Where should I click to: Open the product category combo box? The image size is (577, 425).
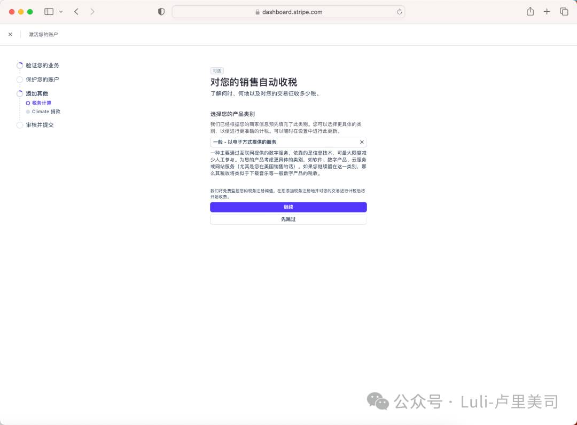tap(288, 142)
